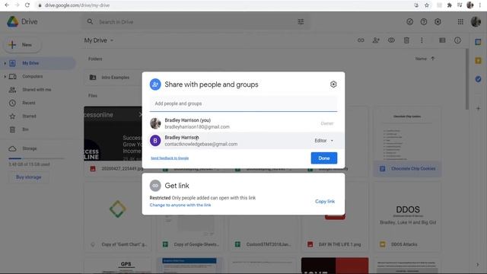Open the My Drive title dropdown

coord(99,40)
